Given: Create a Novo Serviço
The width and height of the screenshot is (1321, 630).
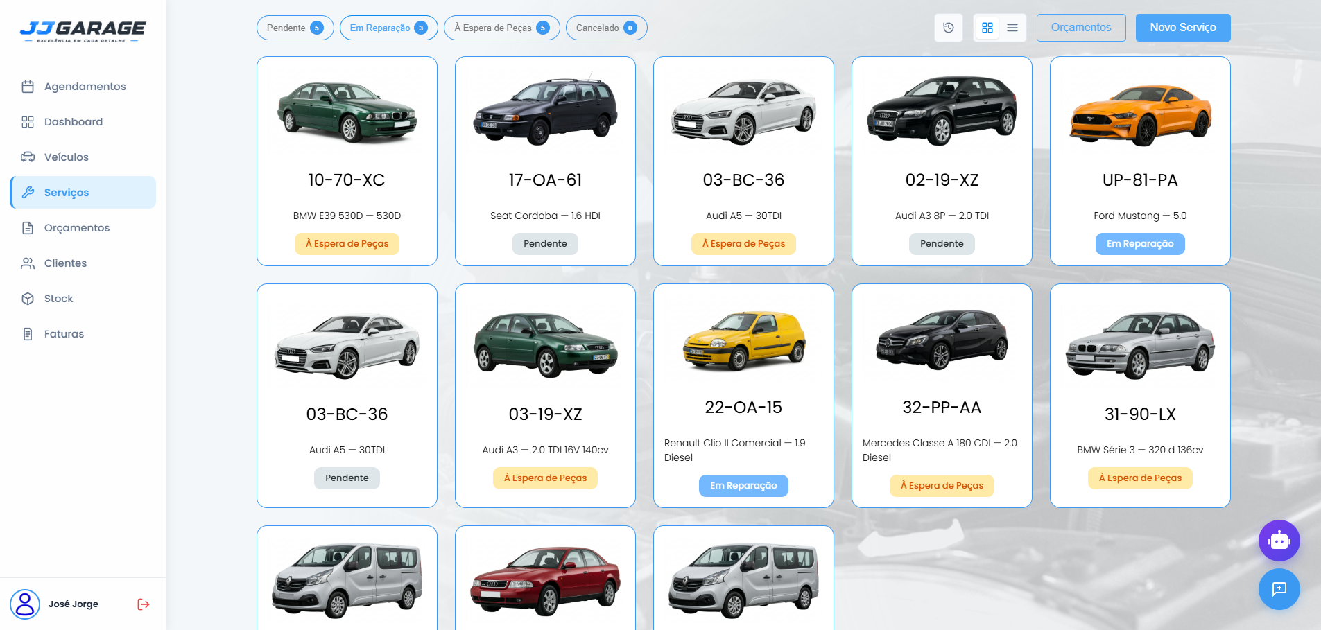Looking at the screenshot, I should (x=1183, y=28).
